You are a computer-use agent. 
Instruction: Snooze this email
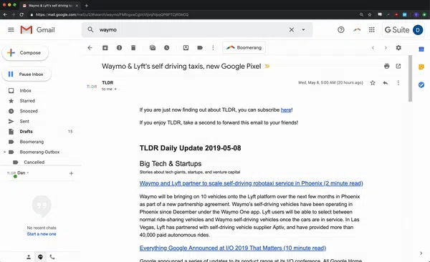[166, 48]
